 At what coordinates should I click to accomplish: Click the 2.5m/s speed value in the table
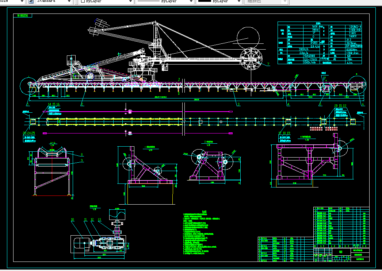coord(303,53)
